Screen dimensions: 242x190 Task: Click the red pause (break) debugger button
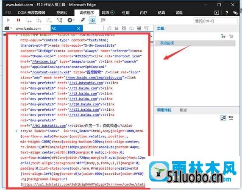(19, 20)
